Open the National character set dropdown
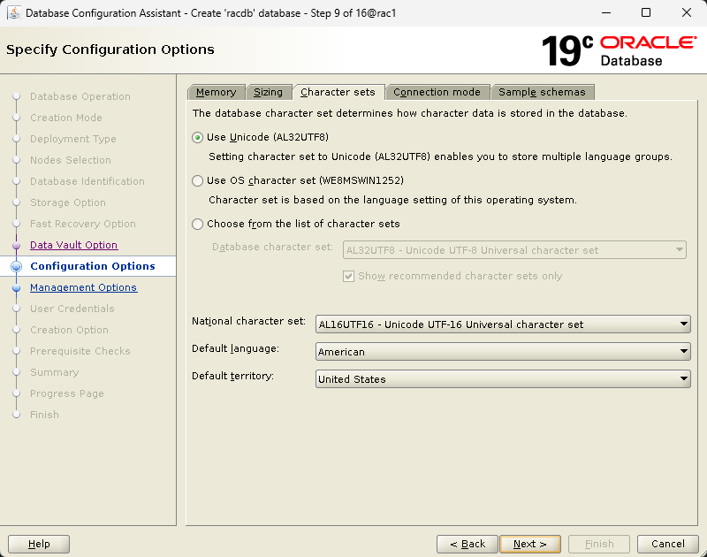This screenshot has height=557, width=707. point(503,324)
